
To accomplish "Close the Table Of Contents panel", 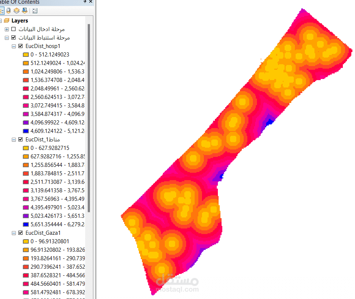I will click(x=91, y=1).
